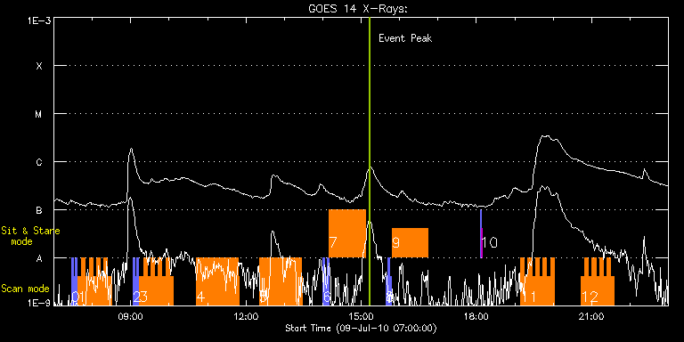Click the '12:00' time axis label

tap(246, 316)
